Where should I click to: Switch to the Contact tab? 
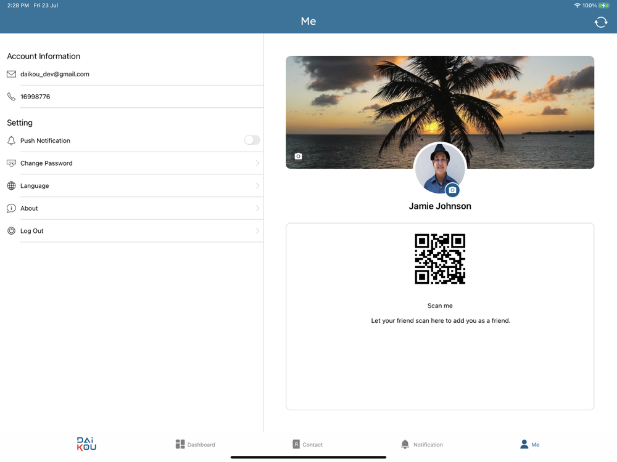pos(308,444)
